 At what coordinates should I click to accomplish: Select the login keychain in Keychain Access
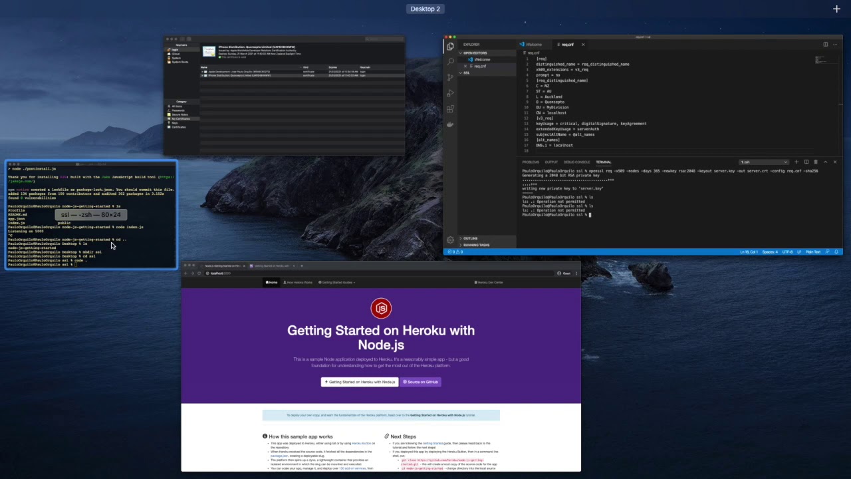(176, 50)
